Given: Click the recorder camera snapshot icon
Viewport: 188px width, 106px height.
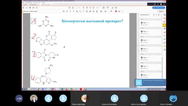Looking at the screenshot, I should [x=155, y=4].
